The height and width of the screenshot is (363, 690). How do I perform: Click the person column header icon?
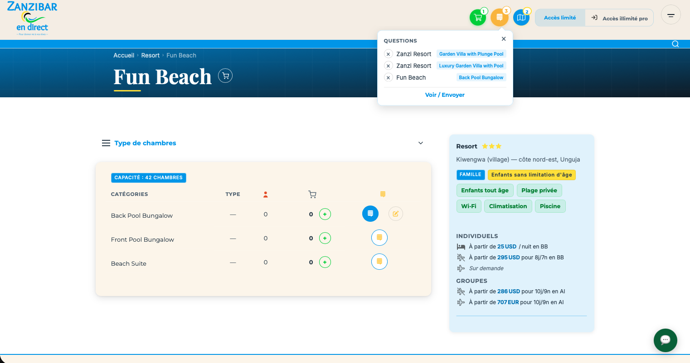(266, 194)
